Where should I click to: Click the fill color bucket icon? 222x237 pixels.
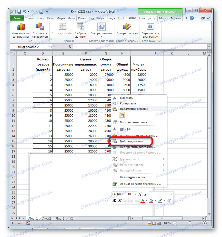[151, 201]
